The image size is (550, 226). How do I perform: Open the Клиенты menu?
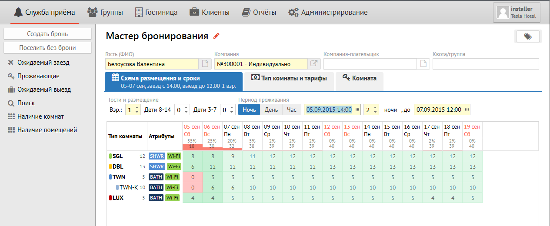(x=210, y=12)
